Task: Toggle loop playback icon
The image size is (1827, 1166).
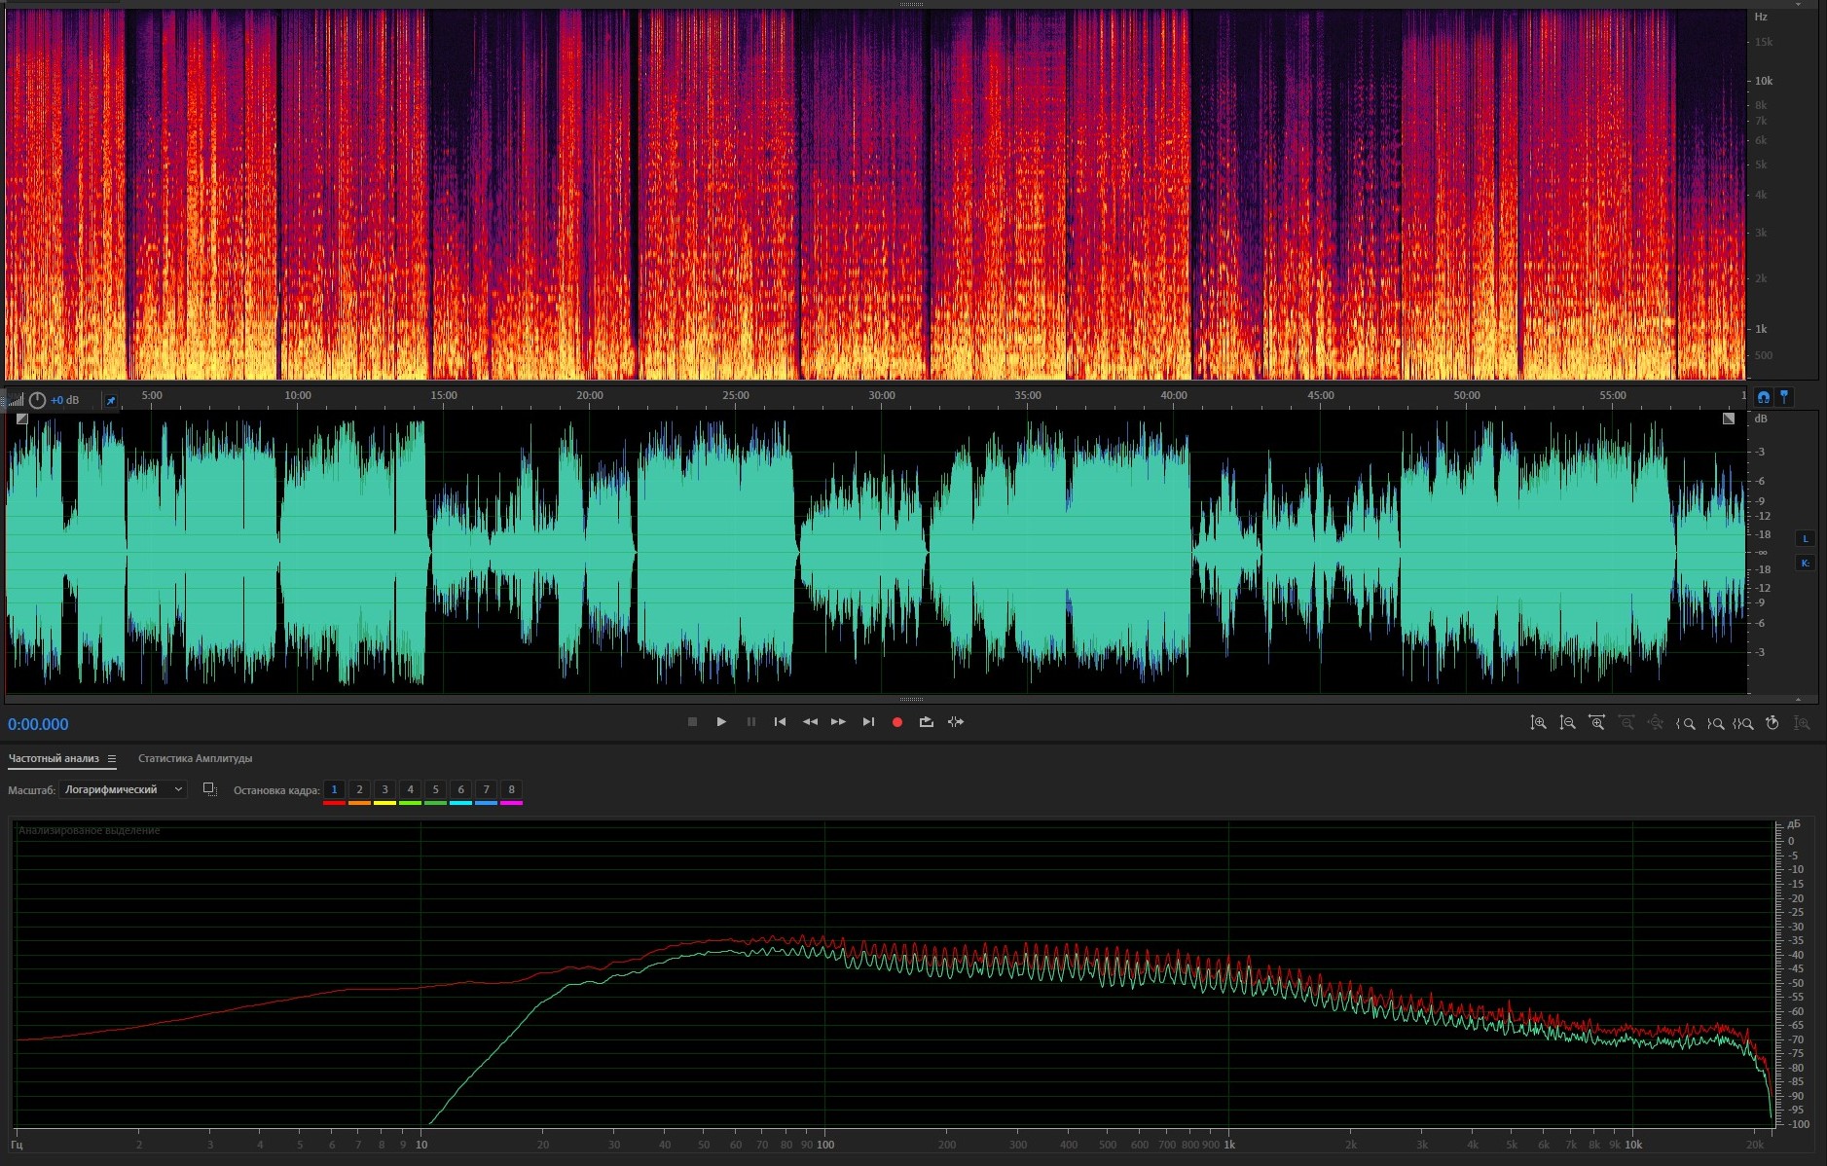Action: point(926,722)
